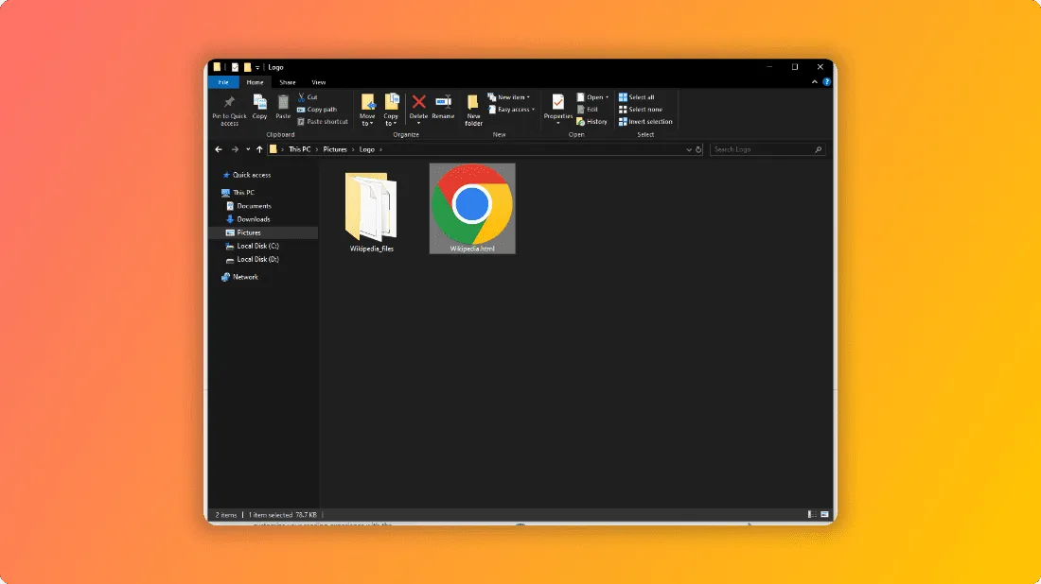The image size is (1041, 584).
Task: Create a New folder
Action: pyautogui.click(x=473, y=110)
